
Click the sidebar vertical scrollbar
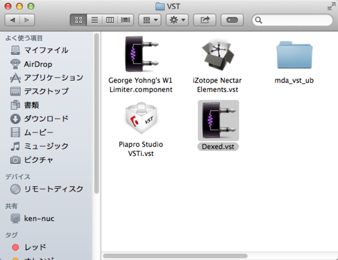[x=97, y=113]
